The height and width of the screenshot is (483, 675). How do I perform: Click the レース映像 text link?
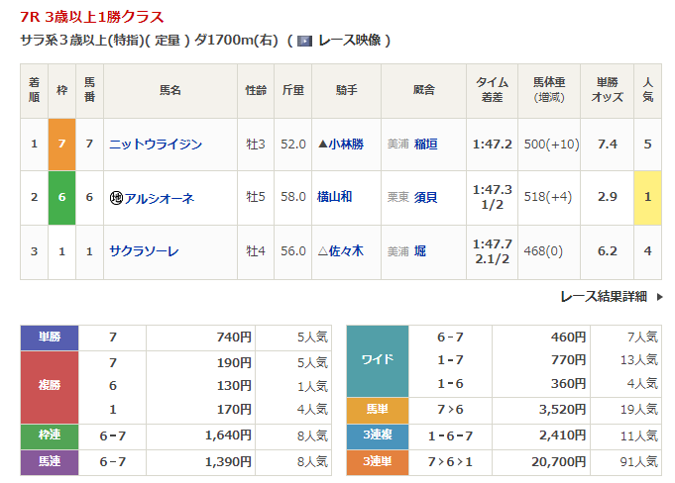[350, 41]
